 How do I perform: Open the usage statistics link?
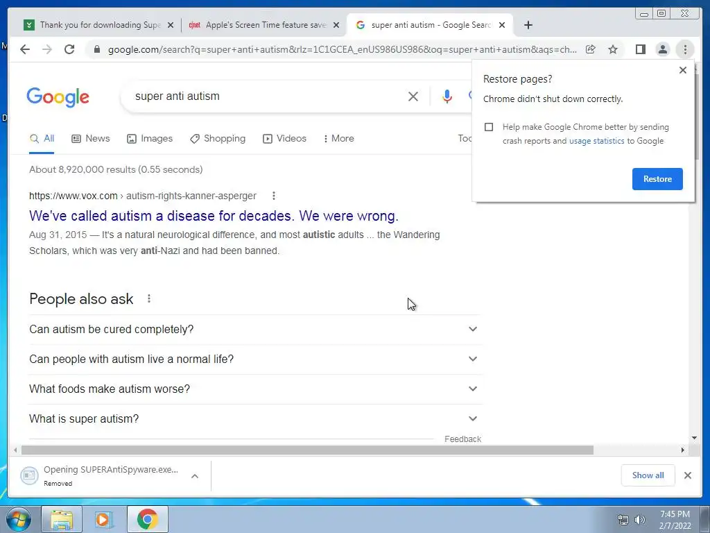pos(596,141)
